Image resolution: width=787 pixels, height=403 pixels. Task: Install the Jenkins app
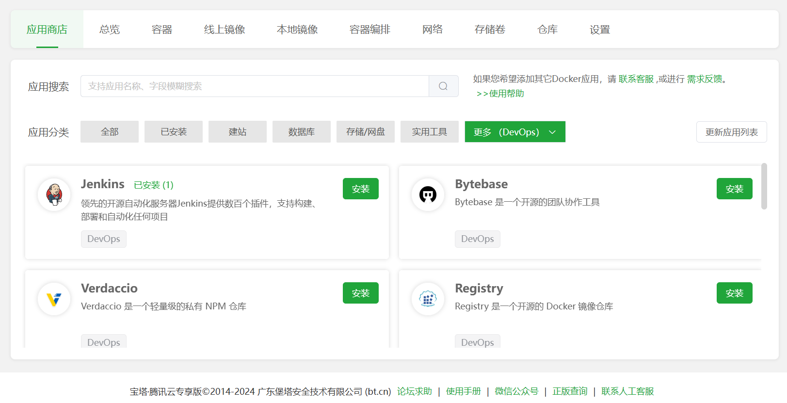tap(361, 189)
